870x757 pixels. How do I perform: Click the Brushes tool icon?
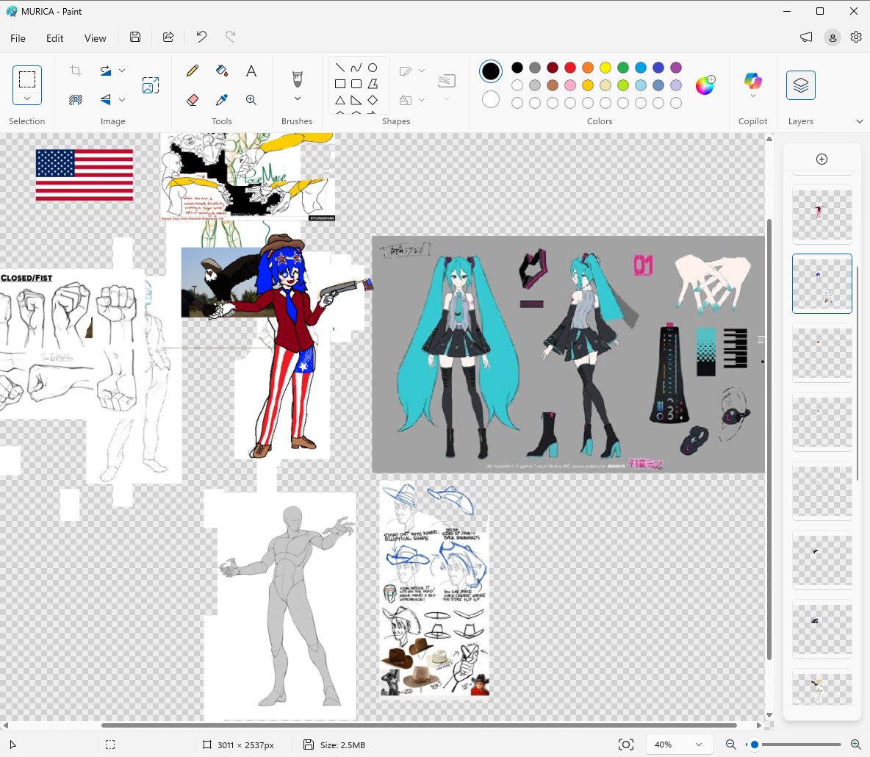[298, 79]
